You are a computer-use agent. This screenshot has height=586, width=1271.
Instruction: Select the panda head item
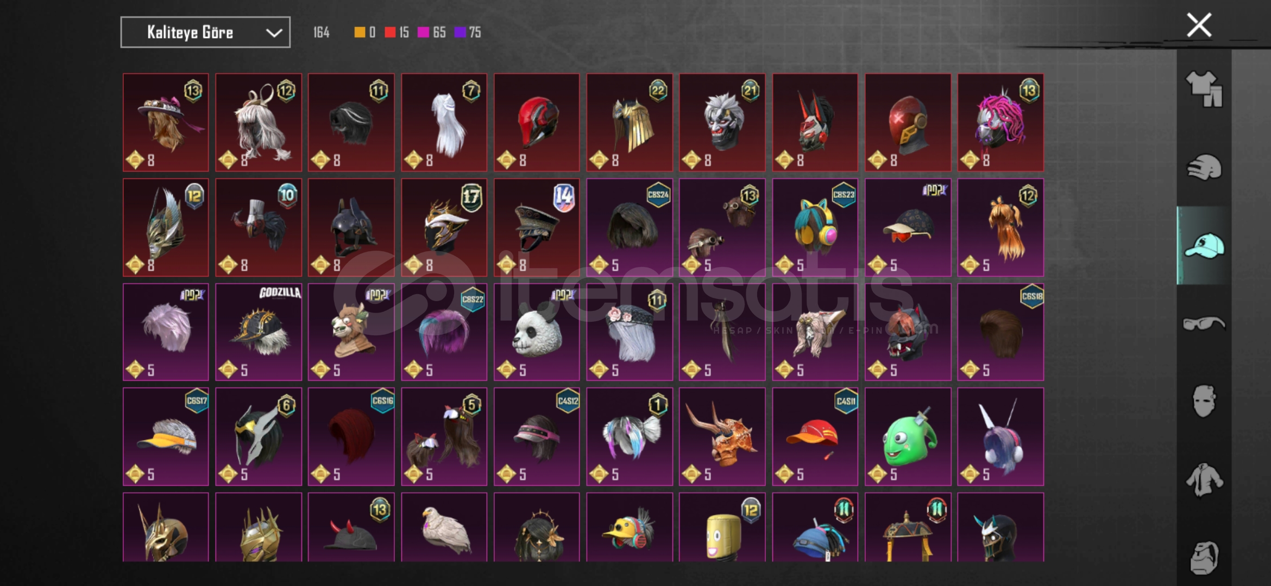coord(537,332)
